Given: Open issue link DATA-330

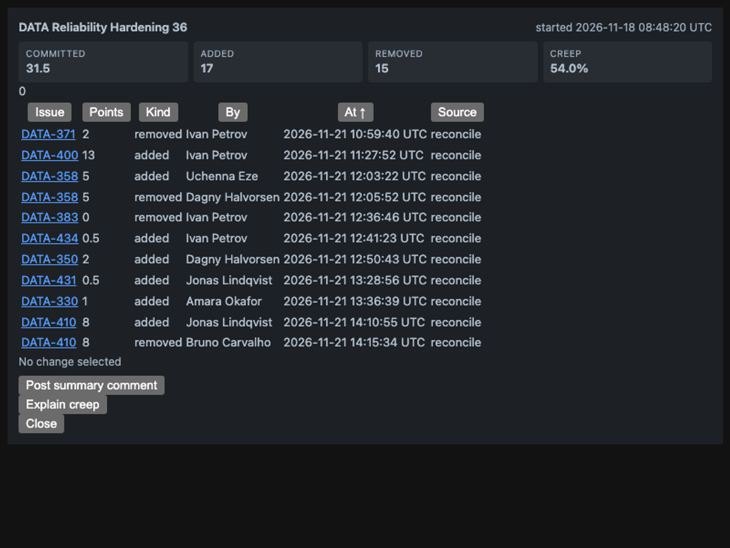Looking at the screenshot, I should [x=50, y=301].
